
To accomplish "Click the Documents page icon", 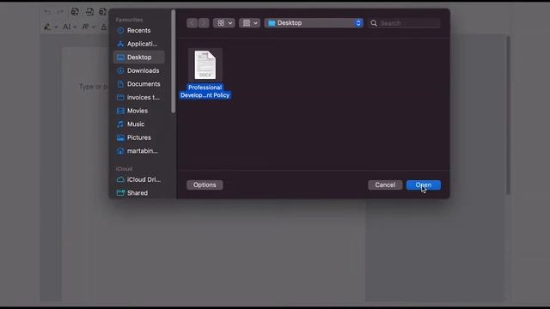I will click(x=120, y=84).
